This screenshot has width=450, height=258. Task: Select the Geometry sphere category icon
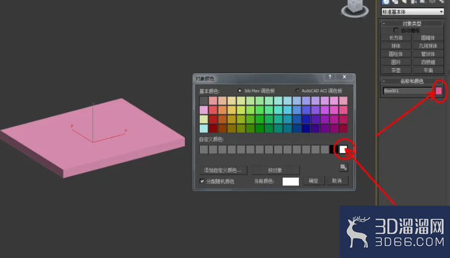[x=386, y=2]
